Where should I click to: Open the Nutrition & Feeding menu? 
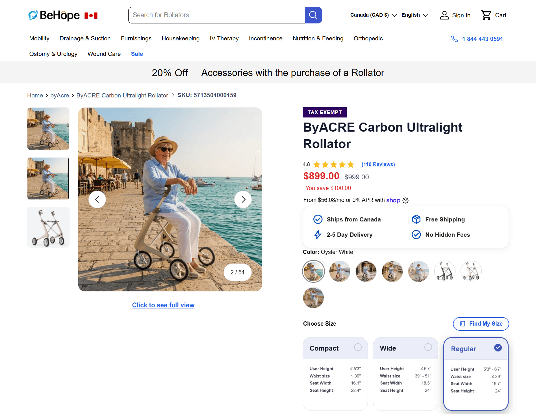click(x=318, y=38)
